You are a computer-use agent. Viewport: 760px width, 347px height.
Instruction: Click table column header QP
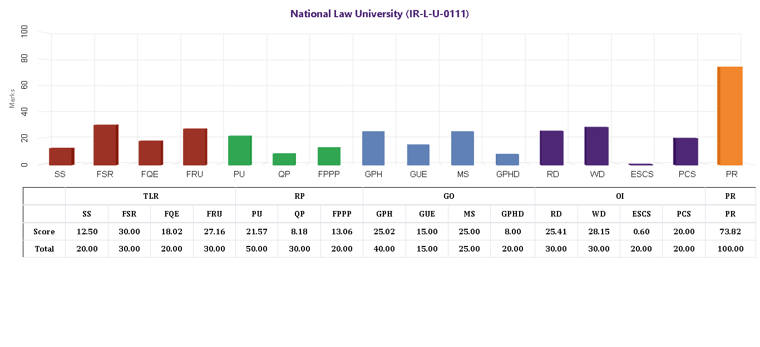pyautogui.click(x=299, y=214)
